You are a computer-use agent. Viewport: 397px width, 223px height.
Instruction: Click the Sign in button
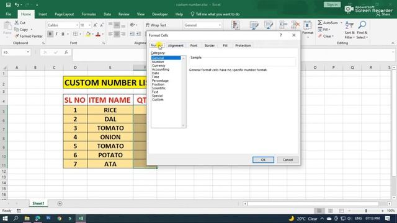tap(332, 4)
